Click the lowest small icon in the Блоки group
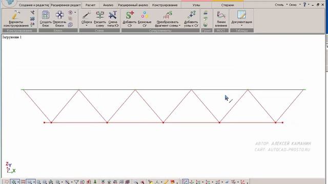The height and width of the screenshot is (184, 328). pos(70,25)
